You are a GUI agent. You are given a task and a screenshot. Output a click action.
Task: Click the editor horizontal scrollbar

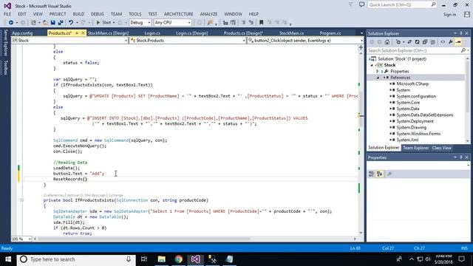pos(143,239)
